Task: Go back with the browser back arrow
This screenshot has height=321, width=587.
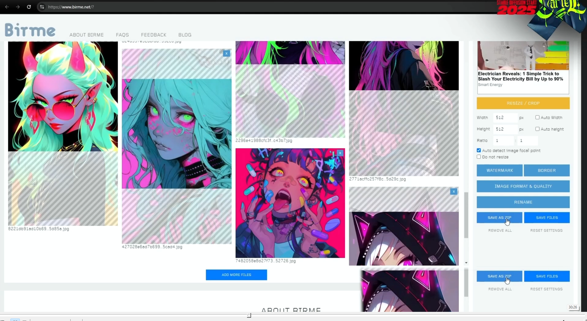Action: click(7, 7)
